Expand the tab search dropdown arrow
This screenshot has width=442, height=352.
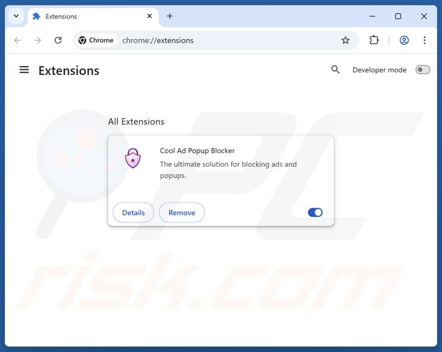[16, 16]
